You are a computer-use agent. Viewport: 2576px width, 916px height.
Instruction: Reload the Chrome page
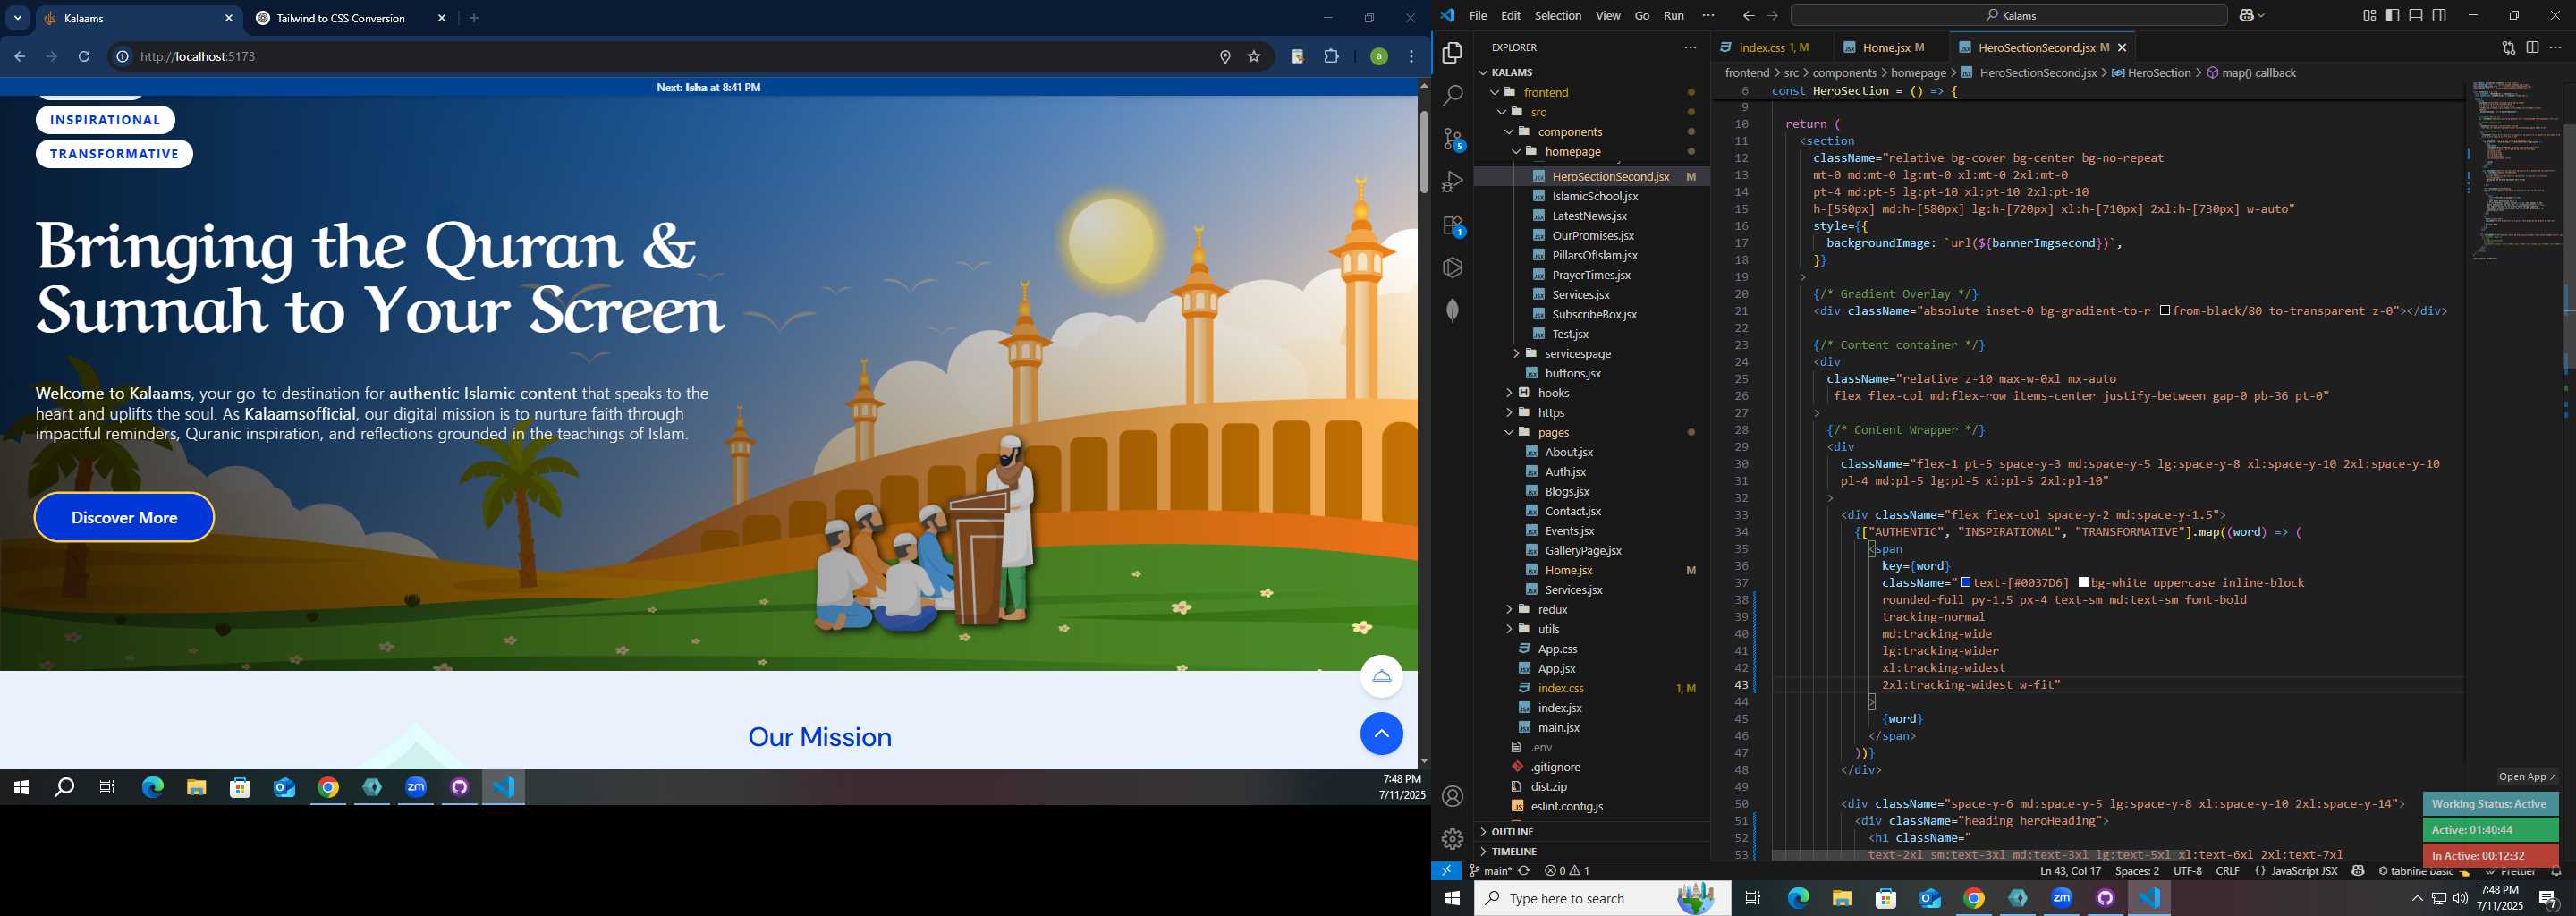click(x=85, y=57)
